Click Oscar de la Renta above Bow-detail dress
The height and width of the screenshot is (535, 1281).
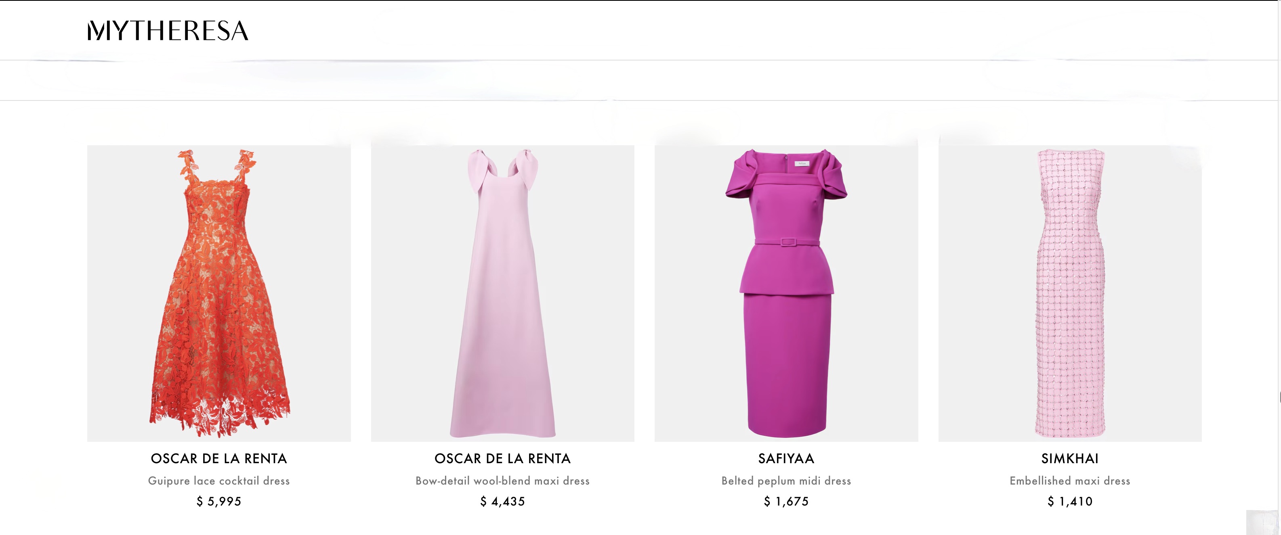(502, 458)
